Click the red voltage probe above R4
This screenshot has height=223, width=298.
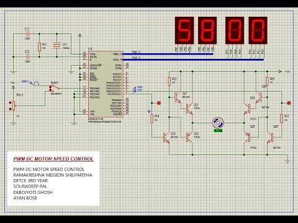(159, 103)
